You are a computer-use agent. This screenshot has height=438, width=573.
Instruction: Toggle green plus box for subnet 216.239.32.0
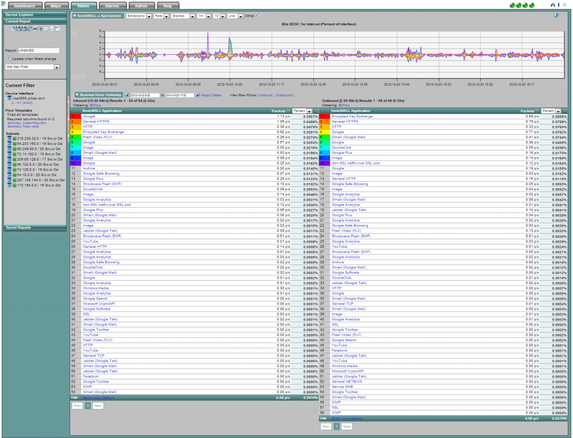click(15, 139)
